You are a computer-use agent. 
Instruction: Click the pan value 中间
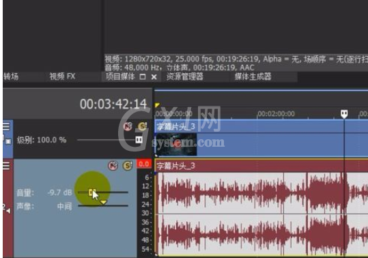pyautogui.click(x=64, y=207)
